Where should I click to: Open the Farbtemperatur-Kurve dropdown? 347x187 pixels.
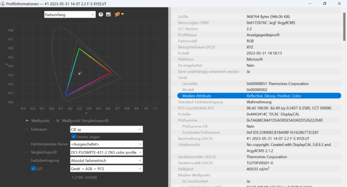point(107,144)
